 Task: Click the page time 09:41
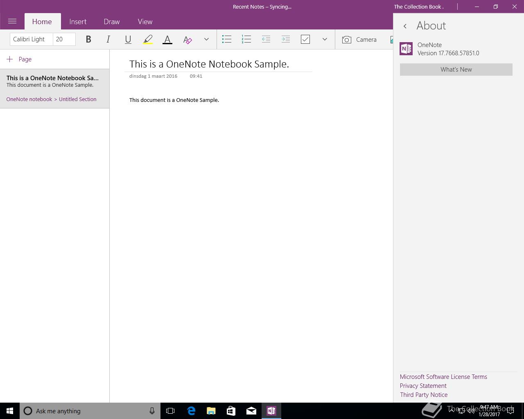pyautogui.click(x=196, y=76)
